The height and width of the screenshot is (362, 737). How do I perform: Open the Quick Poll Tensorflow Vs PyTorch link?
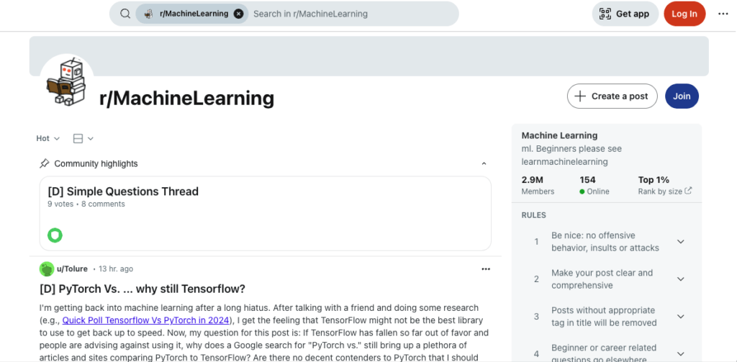145,320
